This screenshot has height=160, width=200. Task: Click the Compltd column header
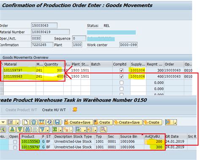click(121, 64)
